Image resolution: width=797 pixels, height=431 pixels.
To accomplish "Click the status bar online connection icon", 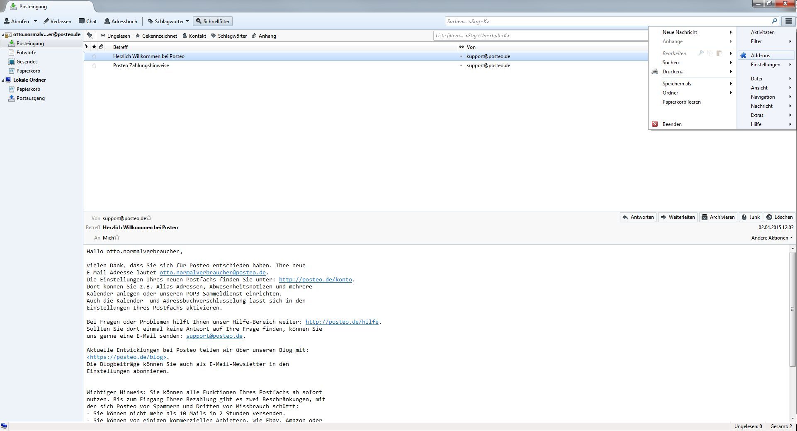I will tap(4, 426).
